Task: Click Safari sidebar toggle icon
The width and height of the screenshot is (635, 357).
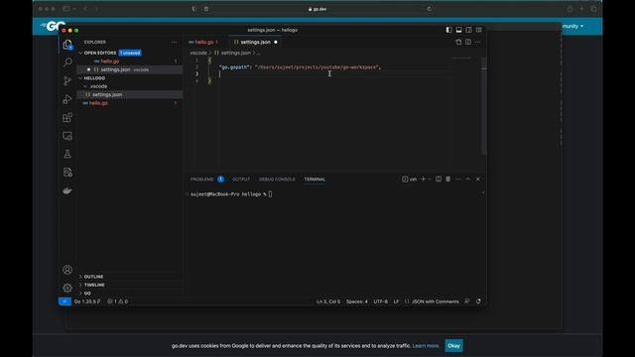Action: [66, 9]
